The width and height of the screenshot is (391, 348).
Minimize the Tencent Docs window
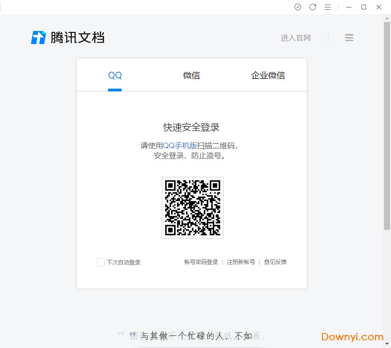pos(348,7)
